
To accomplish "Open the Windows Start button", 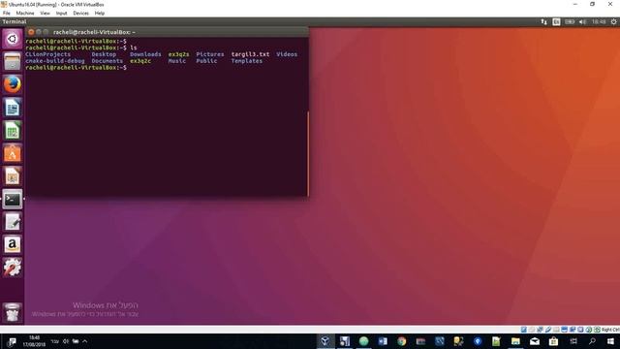I will coord(610,341).
